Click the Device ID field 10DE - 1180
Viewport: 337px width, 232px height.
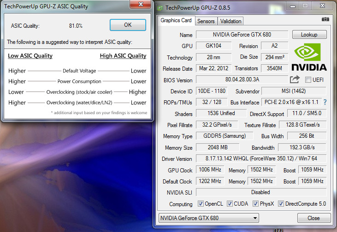click(x=212, y=91)
